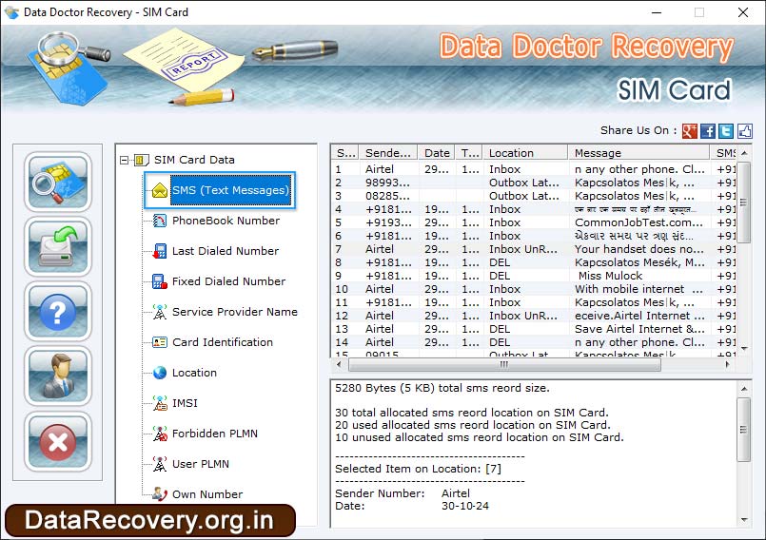Select row 5 CommonJobTest.com message
Image resolution: width=766 pixels, height=540 pixels.
(x=534, y=222)
